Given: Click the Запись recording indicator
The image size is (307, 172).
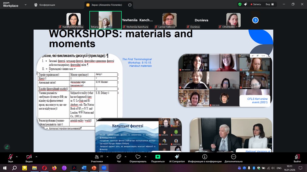Looking at the screenshot, I should pyautogui.click(x=256, y=4).
